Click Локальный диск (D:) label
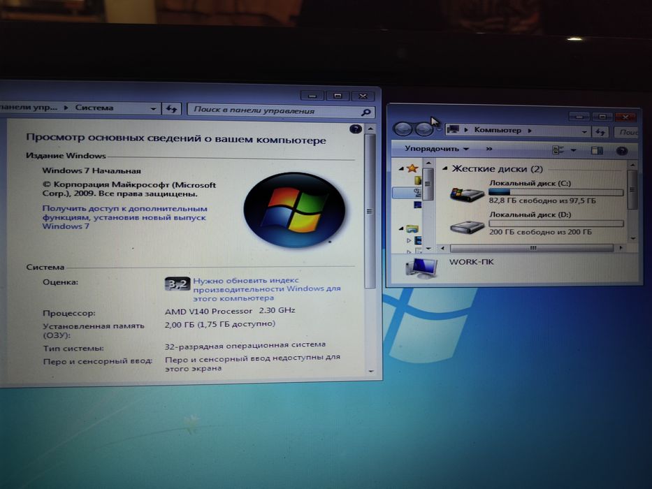The height and width of the screenshot is (489, 652). [530, 214]
